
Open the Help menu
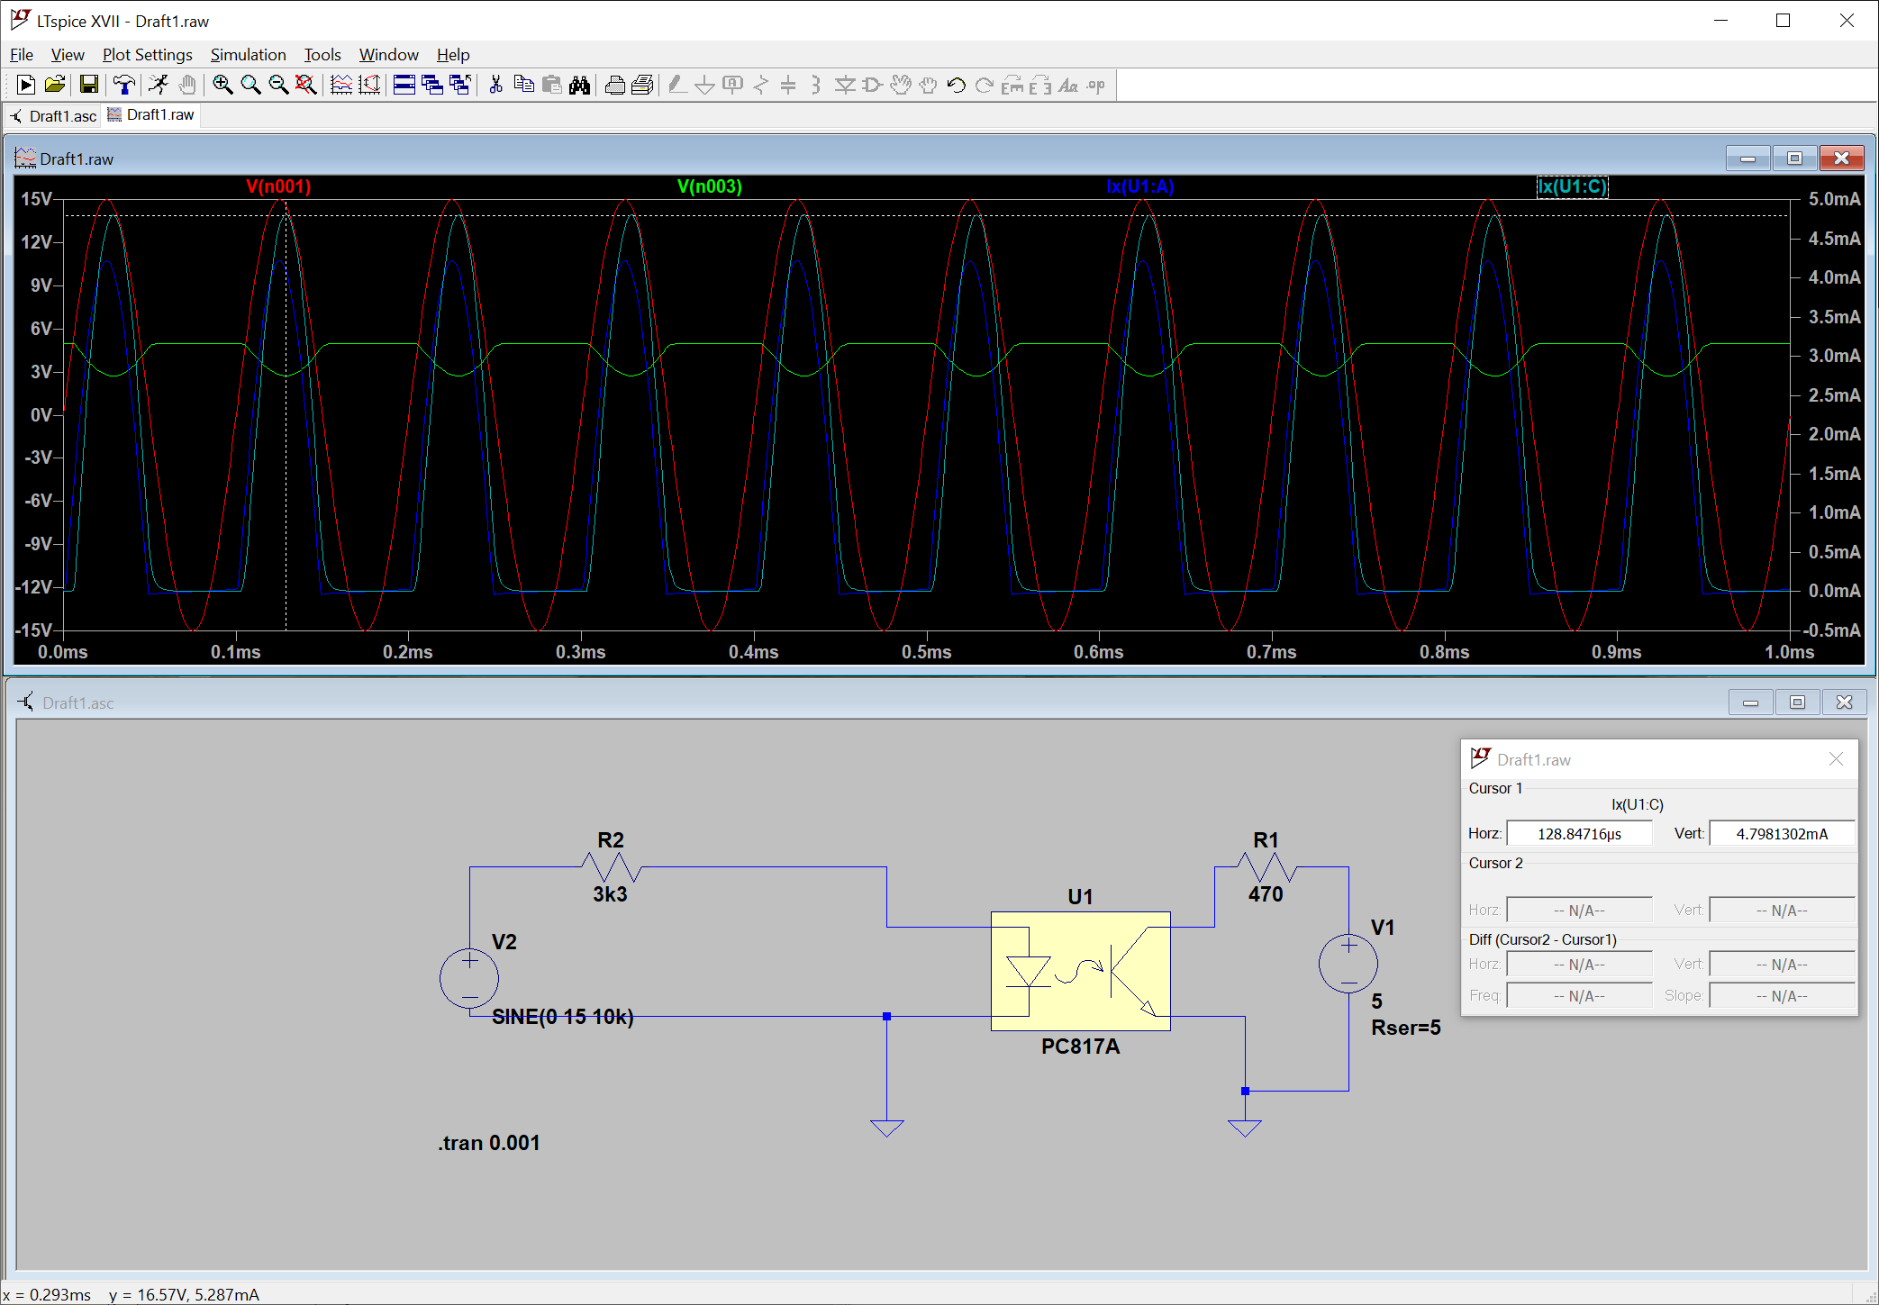[x=453, y=55]
